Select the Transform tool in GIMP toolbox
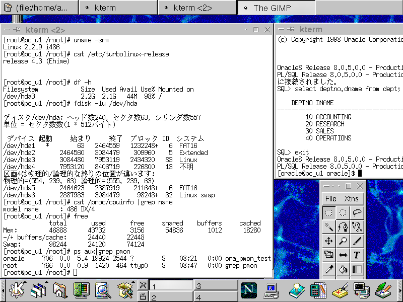Screen dimensions: 403x302 pyautogui.click(x=329, y=255)
